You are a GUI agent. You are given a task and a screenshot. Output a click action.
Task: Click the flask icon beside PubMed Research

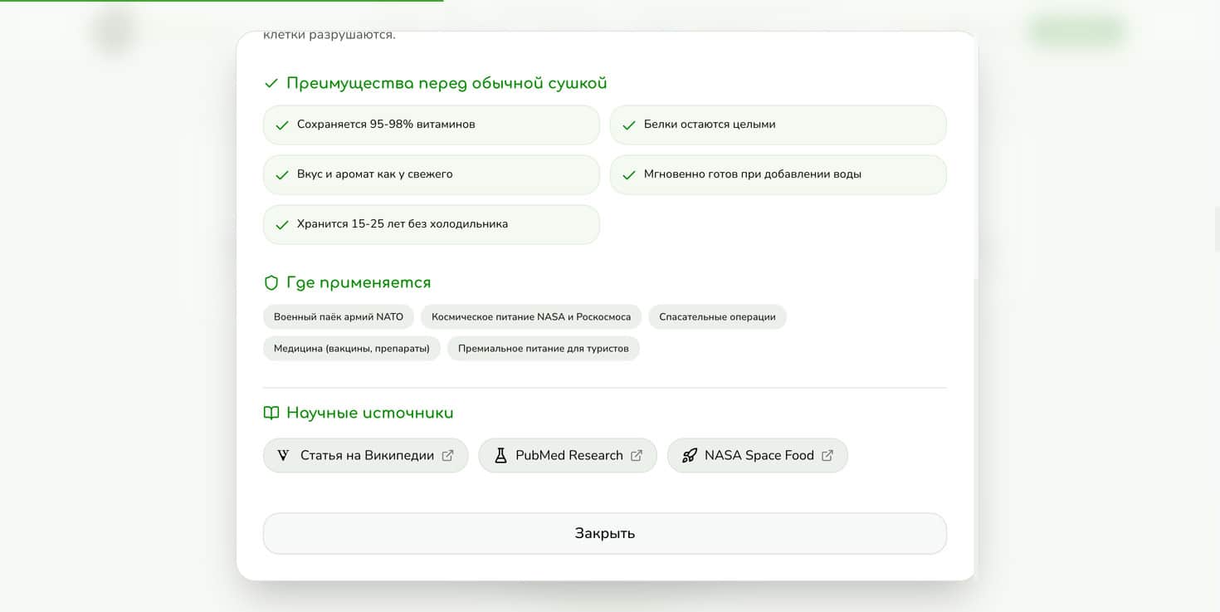point(500,455)
